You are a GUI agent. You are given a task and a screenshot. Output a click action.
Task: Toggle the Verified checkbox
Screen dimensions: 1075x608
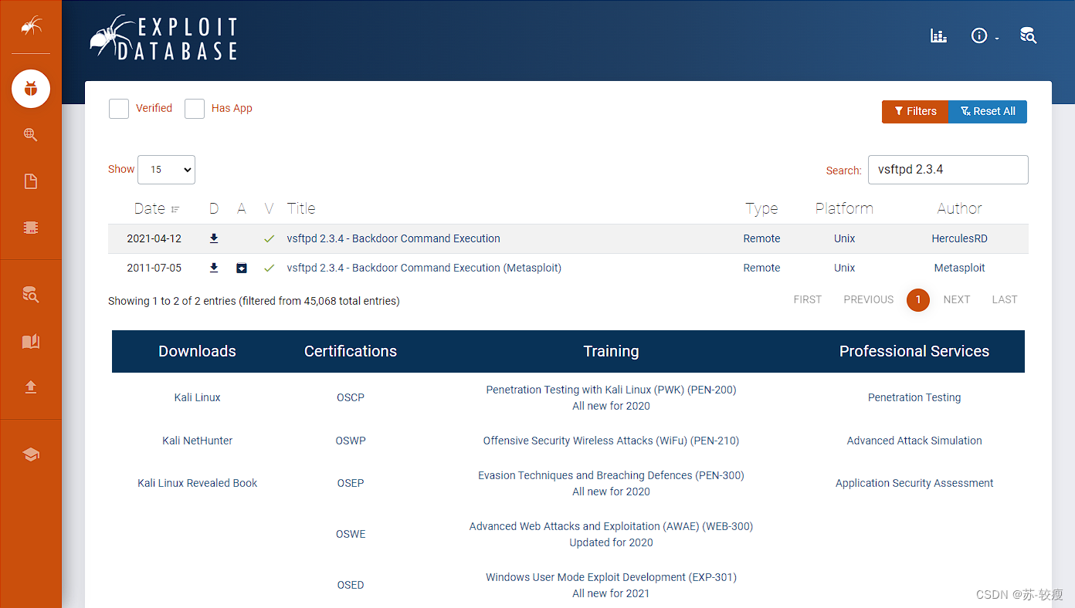[x=119, y=109]
